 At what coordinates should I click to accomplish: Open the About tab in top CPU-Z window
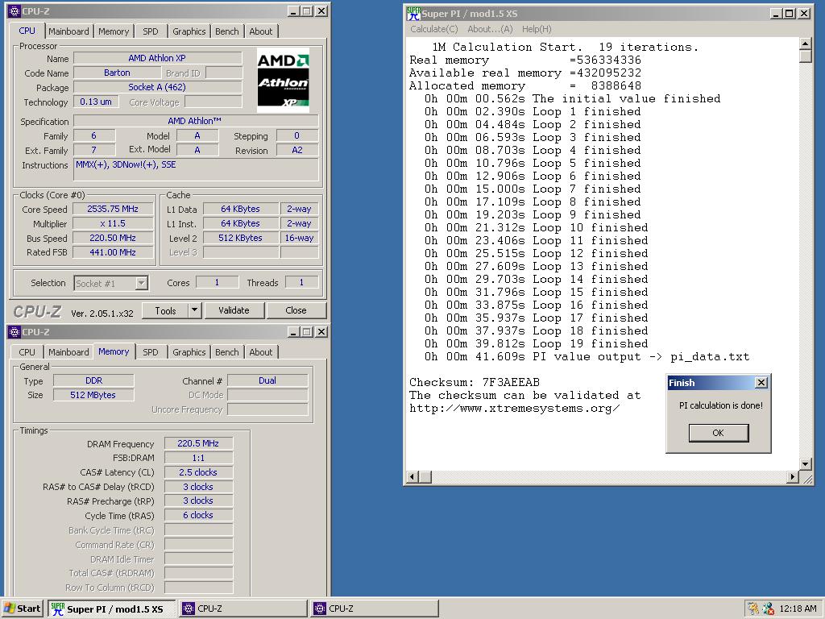coord(261,31)
